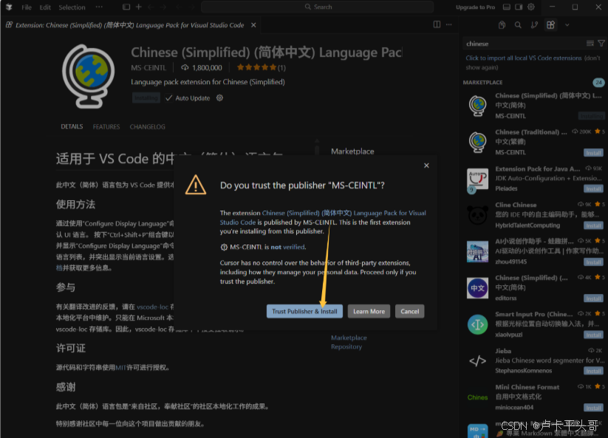
Task: Click Cline Chinese panda icon
Action: click(x=478, y=215)
